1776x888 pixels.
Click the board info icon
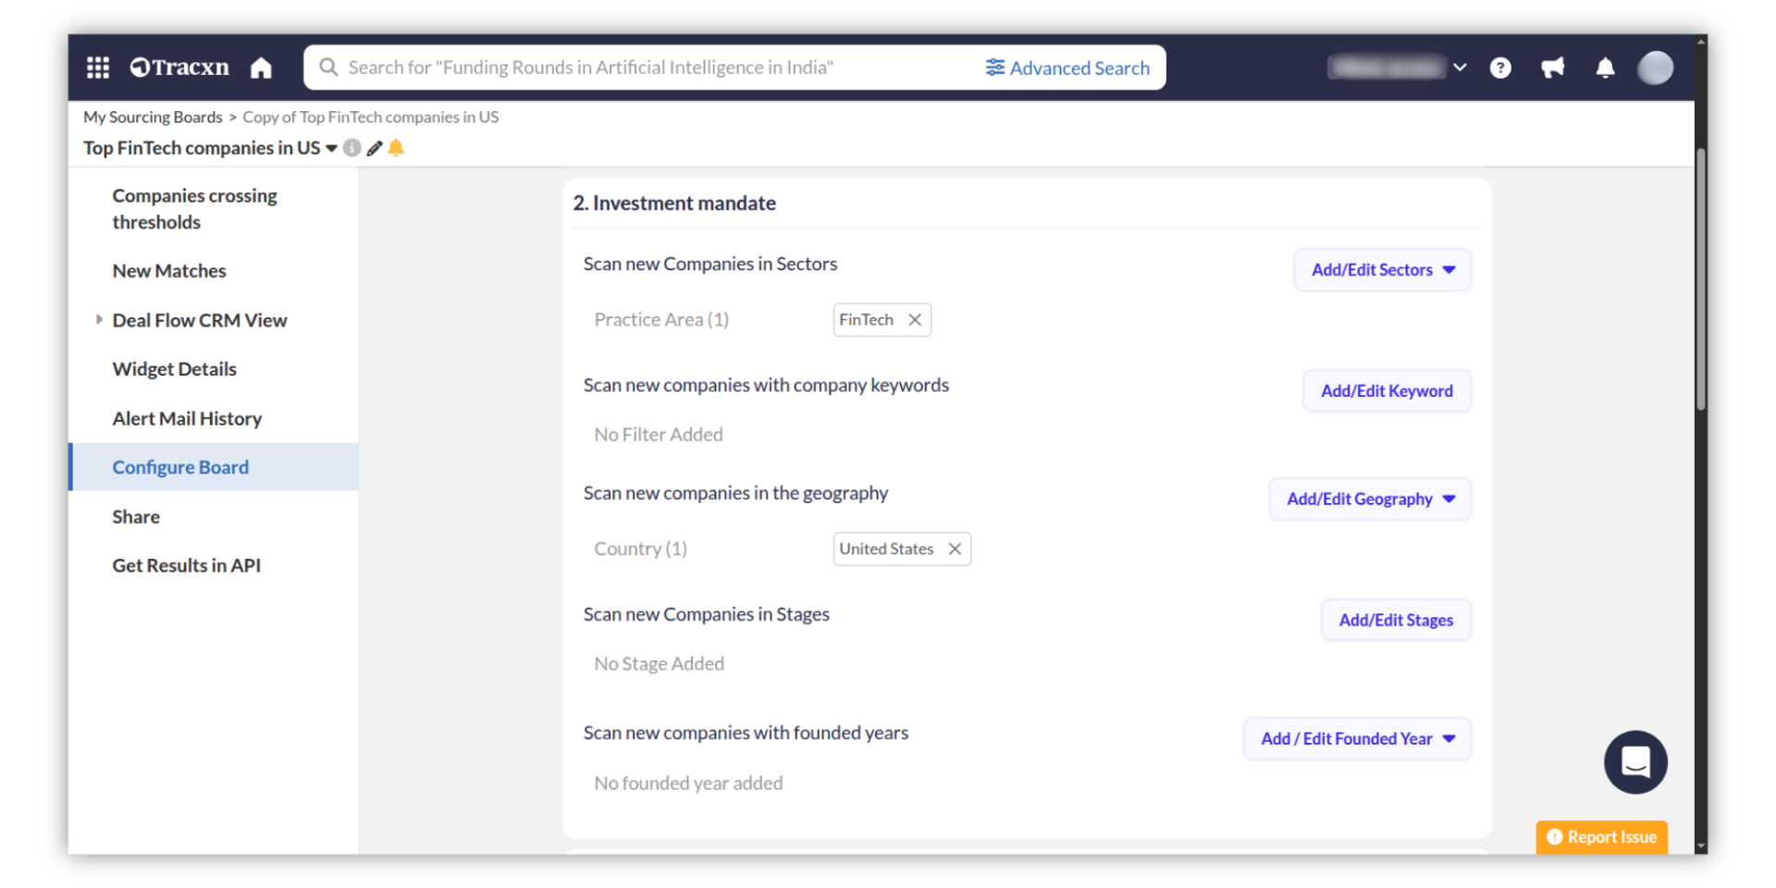tap(351, 148)
